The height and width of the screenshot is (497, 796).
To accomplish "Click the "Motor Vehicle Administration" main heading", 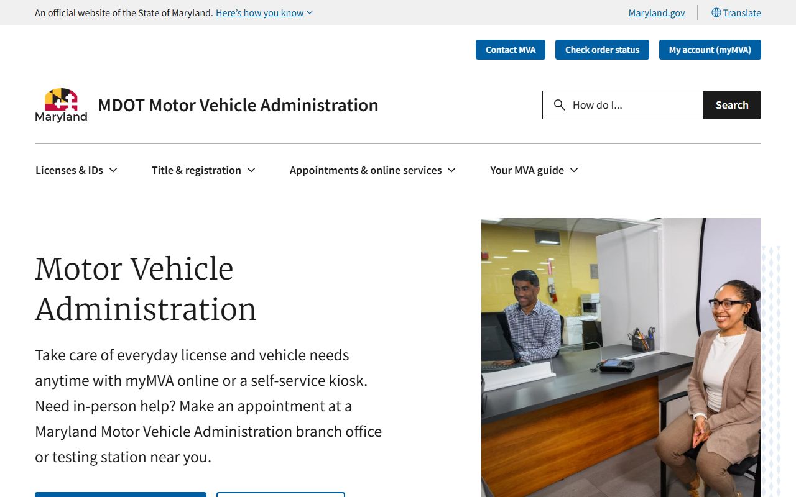I will 146,289.
